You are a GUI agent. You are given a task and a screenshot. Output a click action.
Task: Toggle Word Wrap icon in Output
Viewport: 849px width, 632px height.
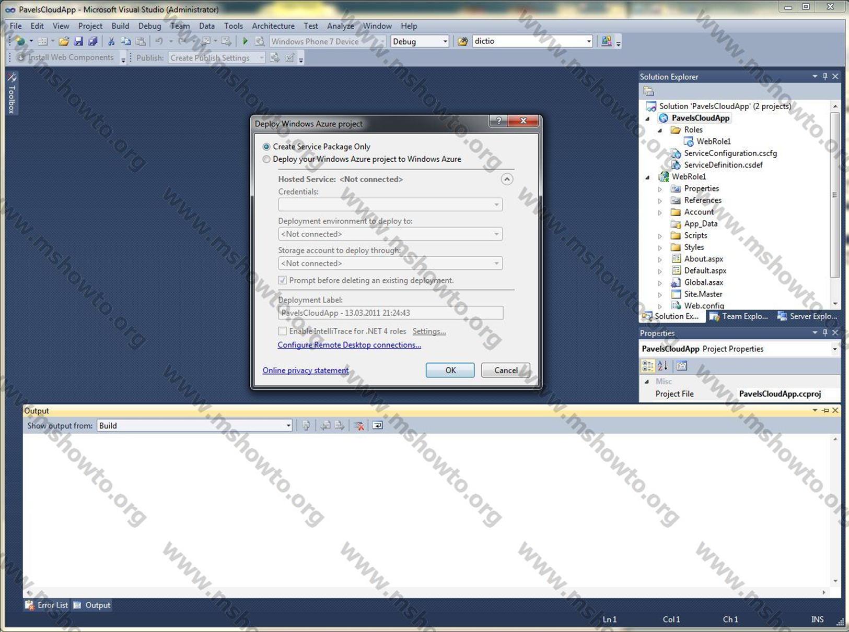(377, 426)
